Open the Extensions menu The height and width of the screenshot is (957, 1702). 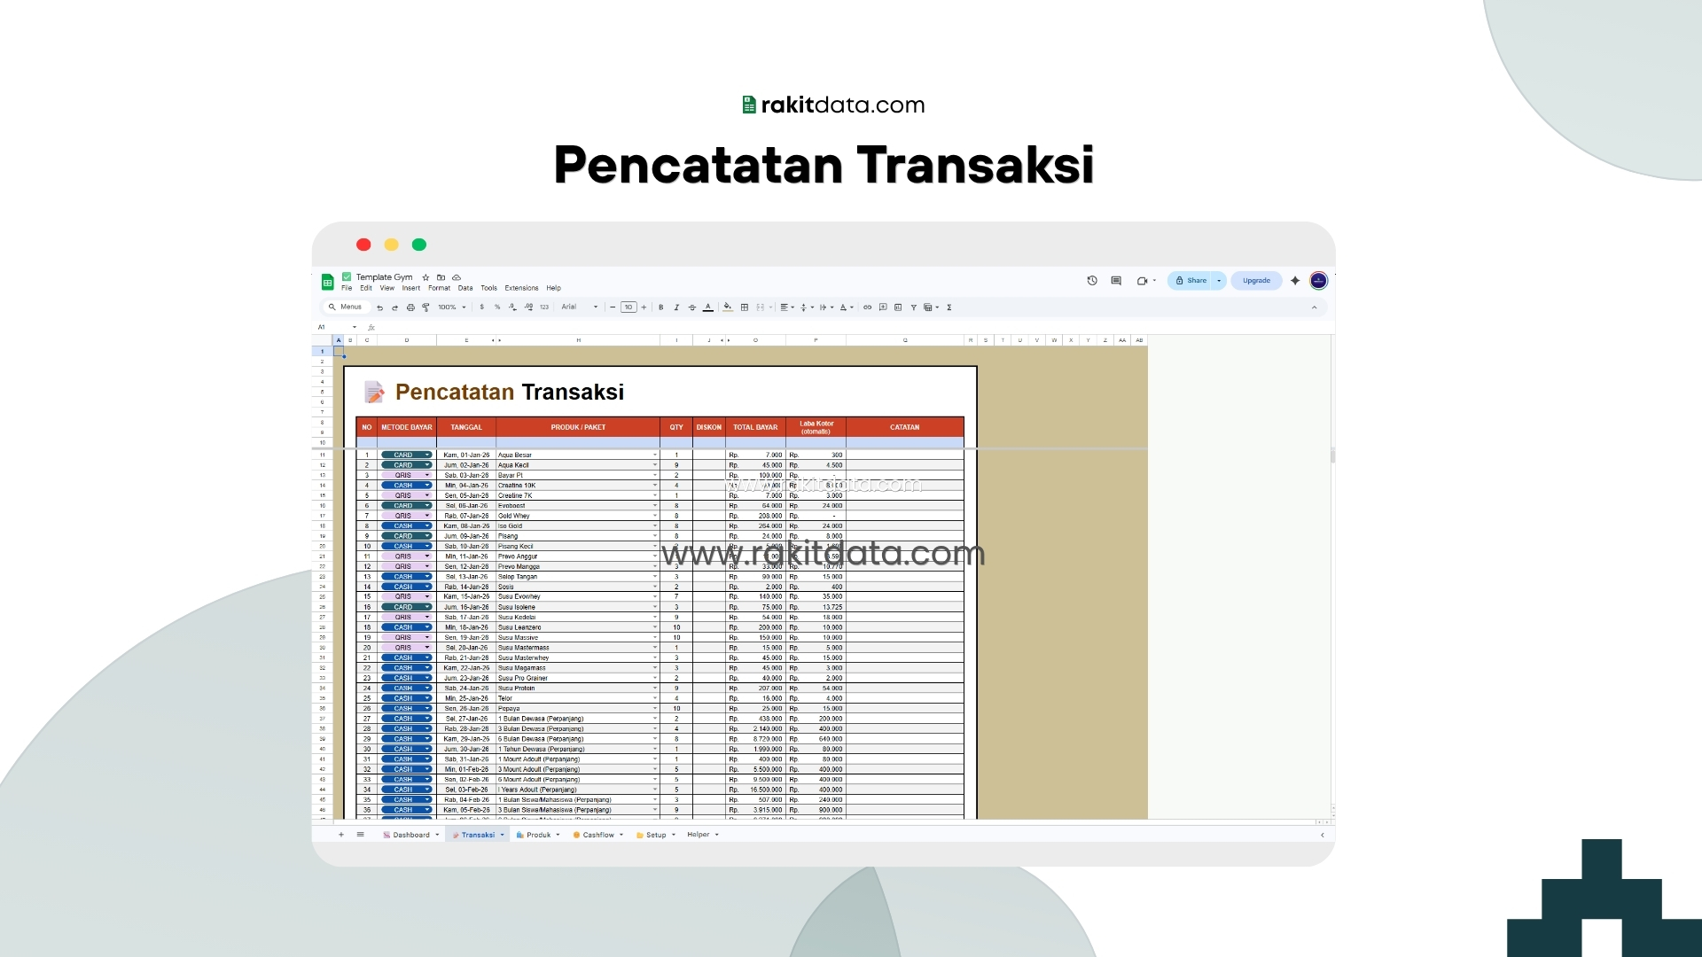(521, 288)
